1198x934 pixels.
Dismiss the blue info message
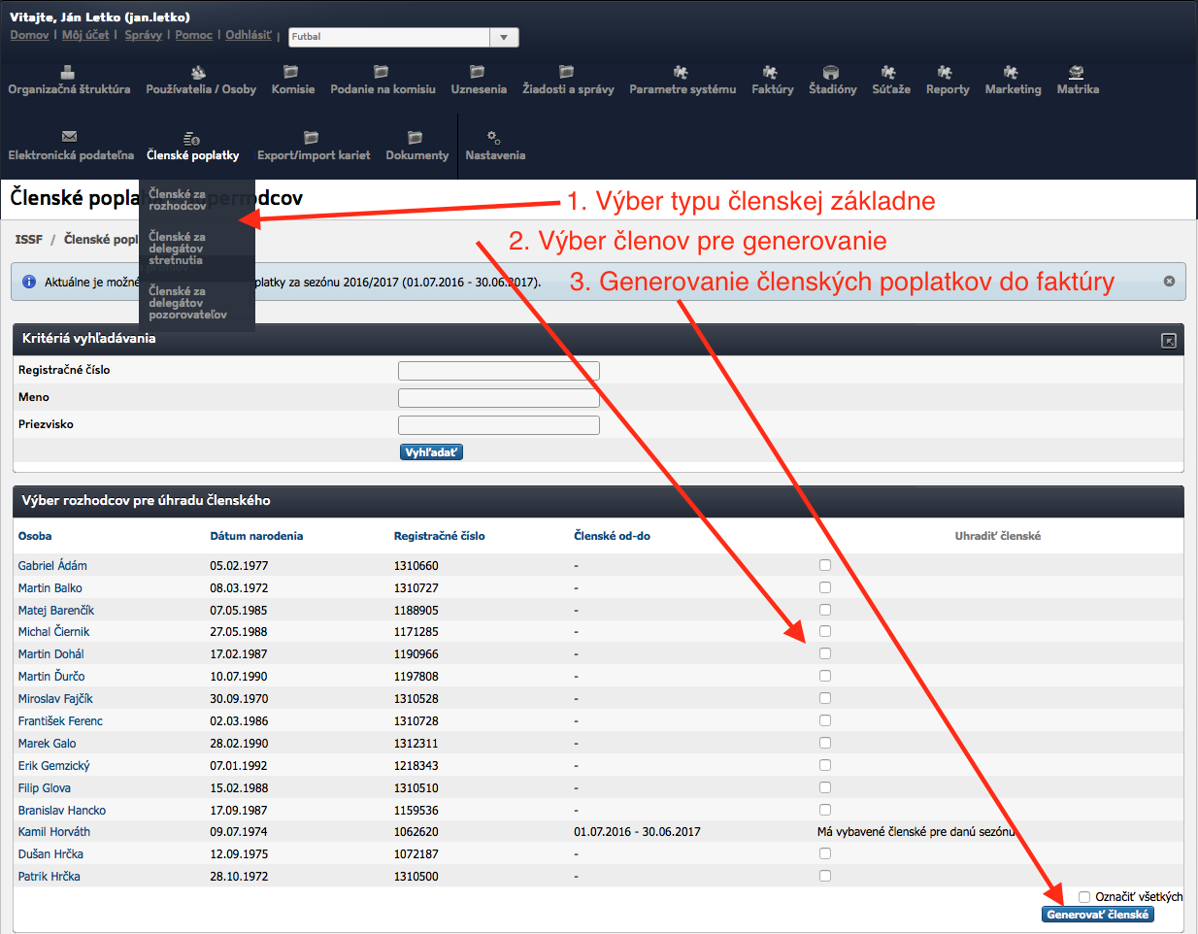1169,281
